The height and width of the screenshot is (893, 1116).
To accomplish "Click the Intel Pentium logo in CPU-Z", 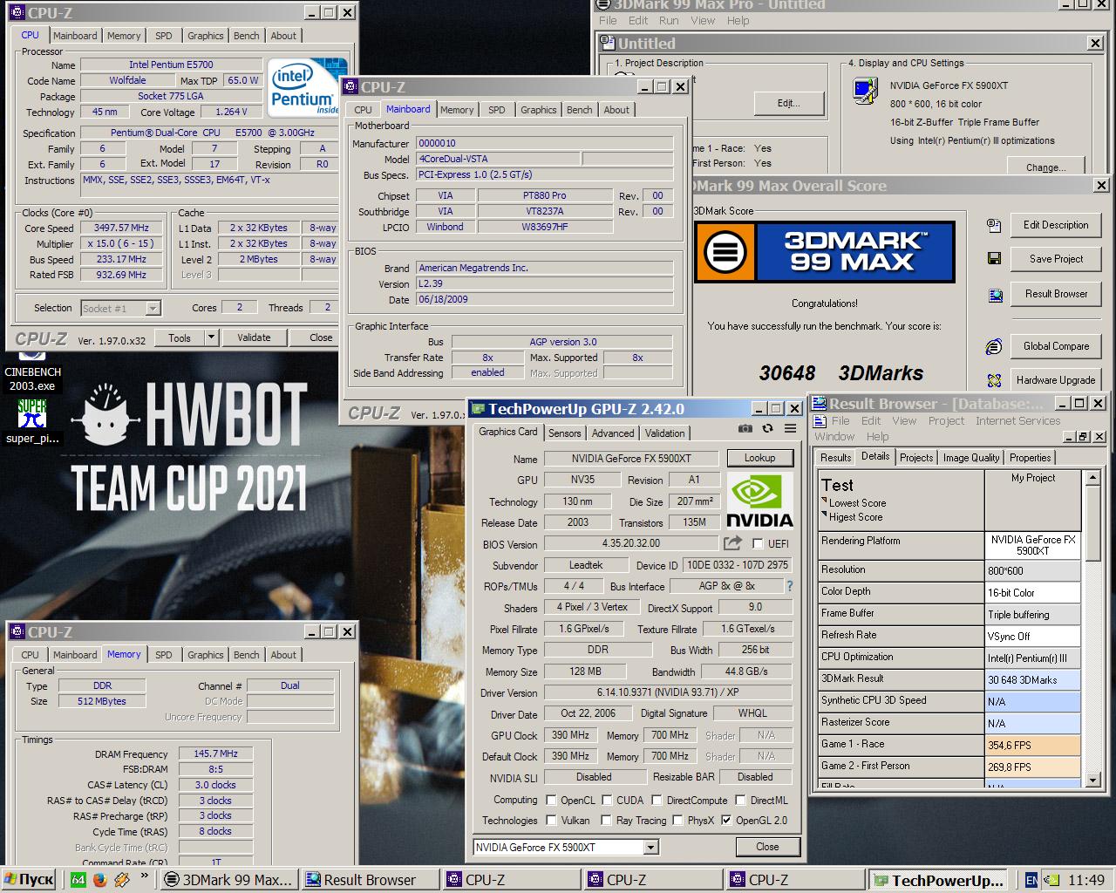I will coord(305,87).
